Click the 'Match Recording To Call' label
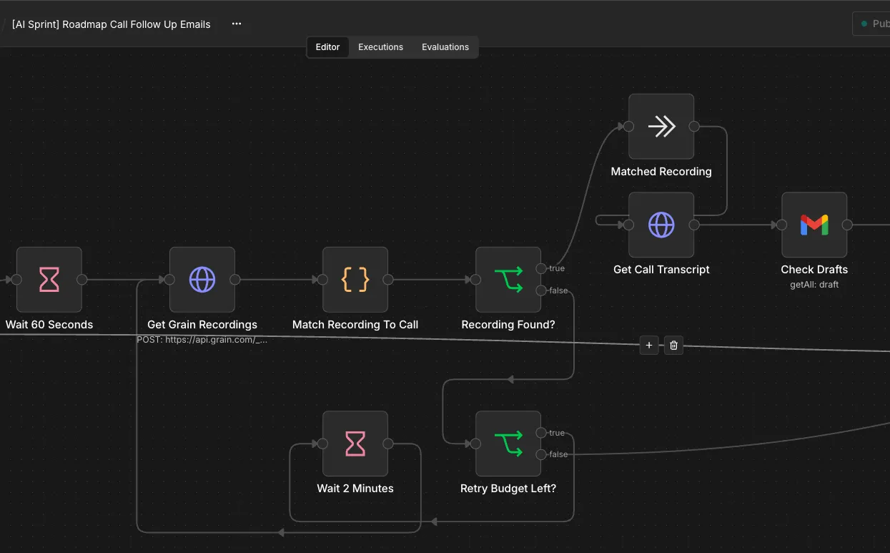The width and height of the screenshot is (890, 553). coord(355,325)
